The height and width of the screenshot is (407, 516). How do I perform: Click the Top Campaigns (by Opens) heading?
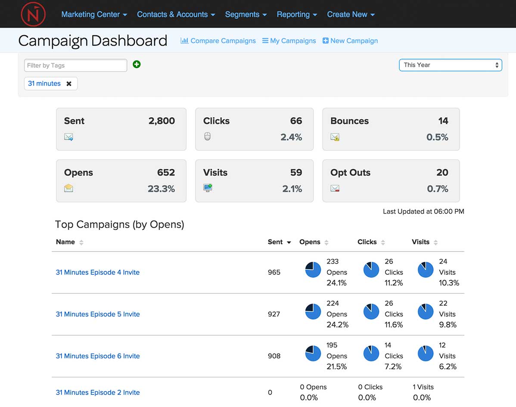click(x=119, y=224)
